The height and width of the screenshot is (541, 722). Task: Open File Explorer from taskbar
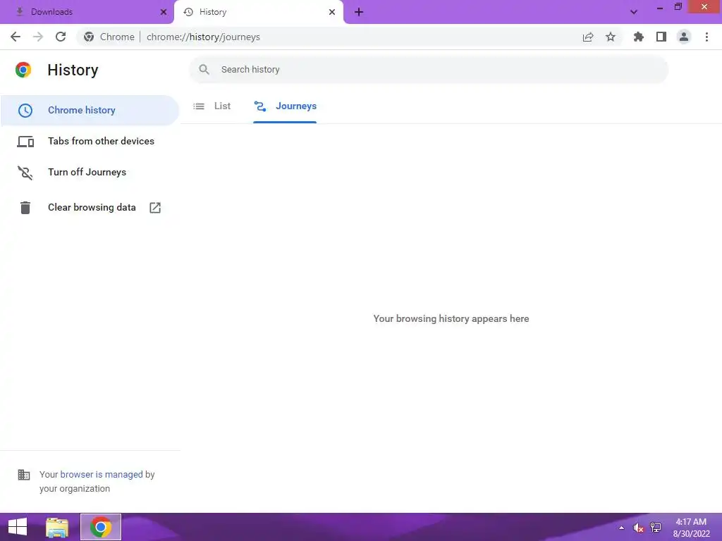(x=57, y=527)
